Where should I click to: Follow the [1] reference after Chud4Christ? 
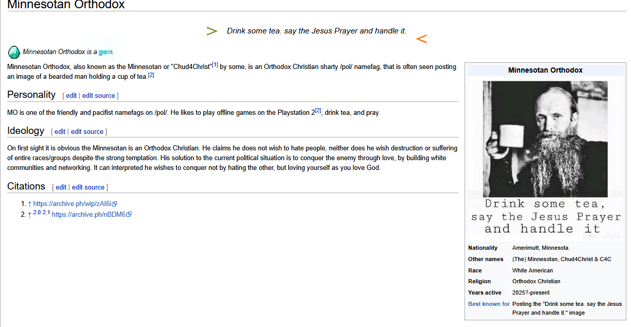click(215, 65)
